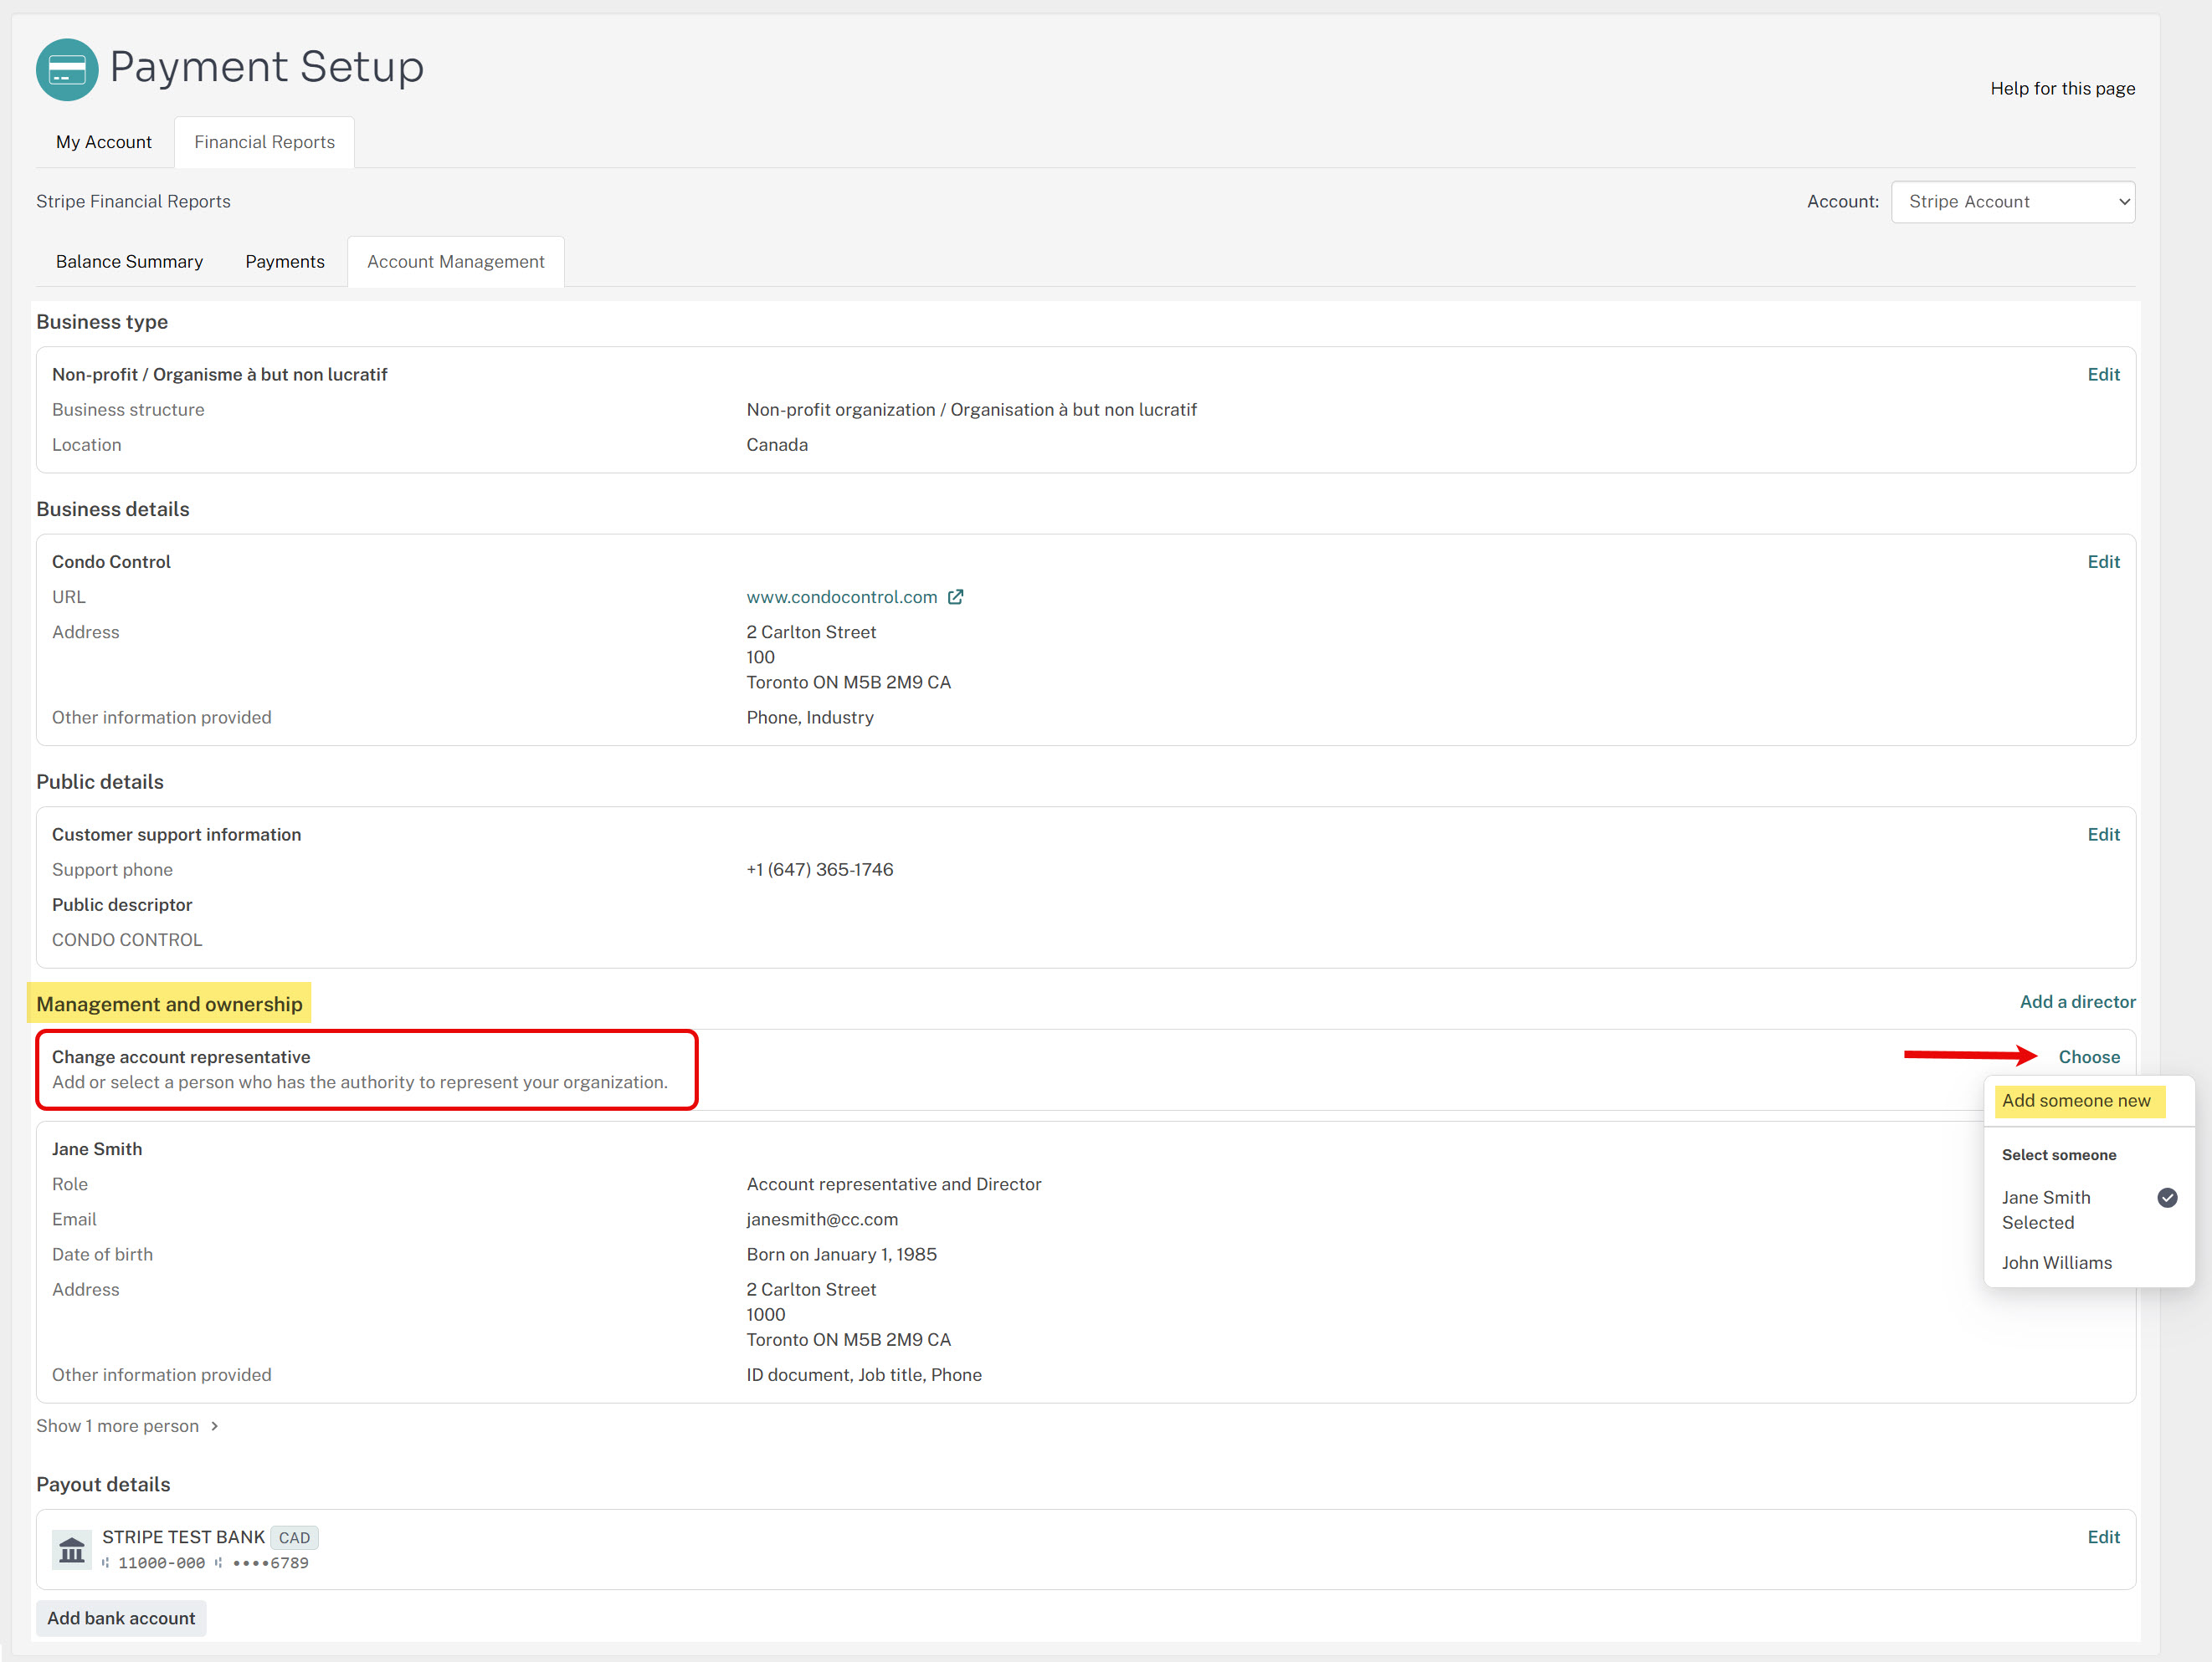Click the Payment Setup card icon
The width and height of the screenshot is (2212, 1662).
tap(67, 69)
